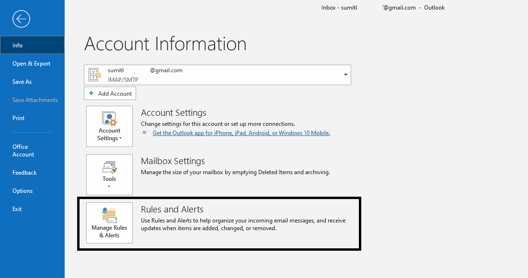Image resolution: width=528 pixels, height=278 pixels.
Task: Click the Account Information heading
Action: click(x=165, y=44)
